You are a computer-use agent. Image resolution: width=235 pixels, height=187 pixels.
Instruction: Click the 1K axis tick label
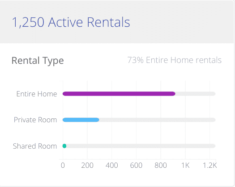coord(185,166)
